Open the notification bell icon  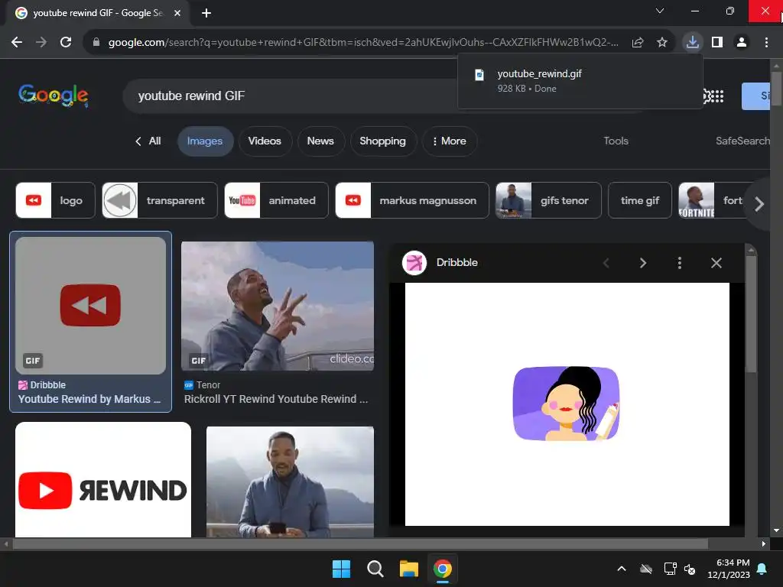click(x=762, y=569)
